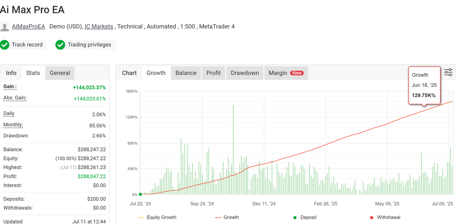
Task: Click the 129.75K% growth tooltip
Action: tap(424, 85)
